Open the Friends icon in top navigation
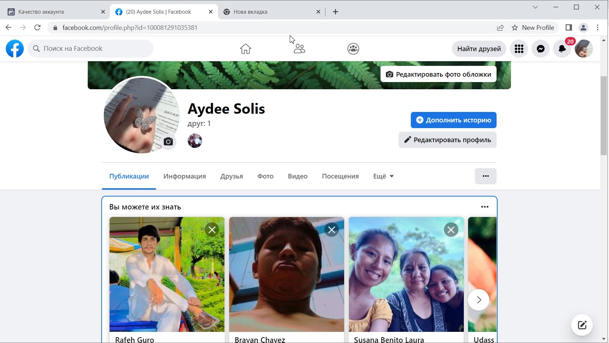This screenshot has height=343, width=609. 299,49
